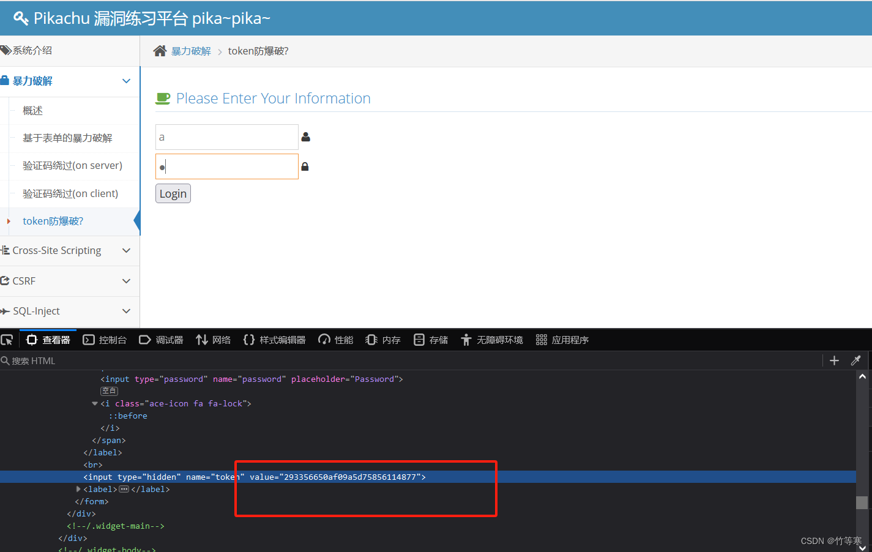The width and height of the screenshot is (872, 552).
Task: Click the padlock icon beside password field
Action: click(x=305, y=166)
